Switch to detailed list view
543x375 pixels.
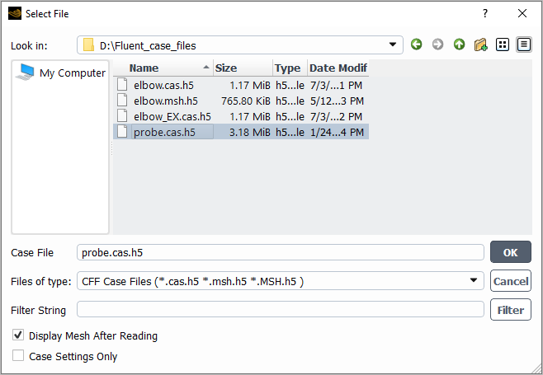coord(524,45)
